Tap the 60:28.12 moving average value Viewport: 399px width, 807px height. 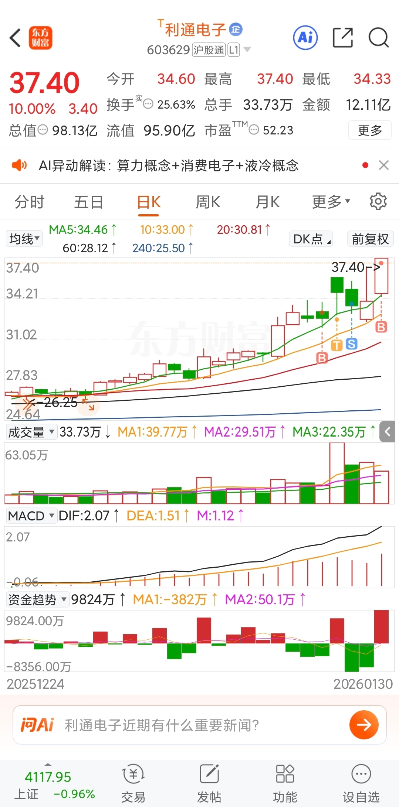(x=89, y=248)
